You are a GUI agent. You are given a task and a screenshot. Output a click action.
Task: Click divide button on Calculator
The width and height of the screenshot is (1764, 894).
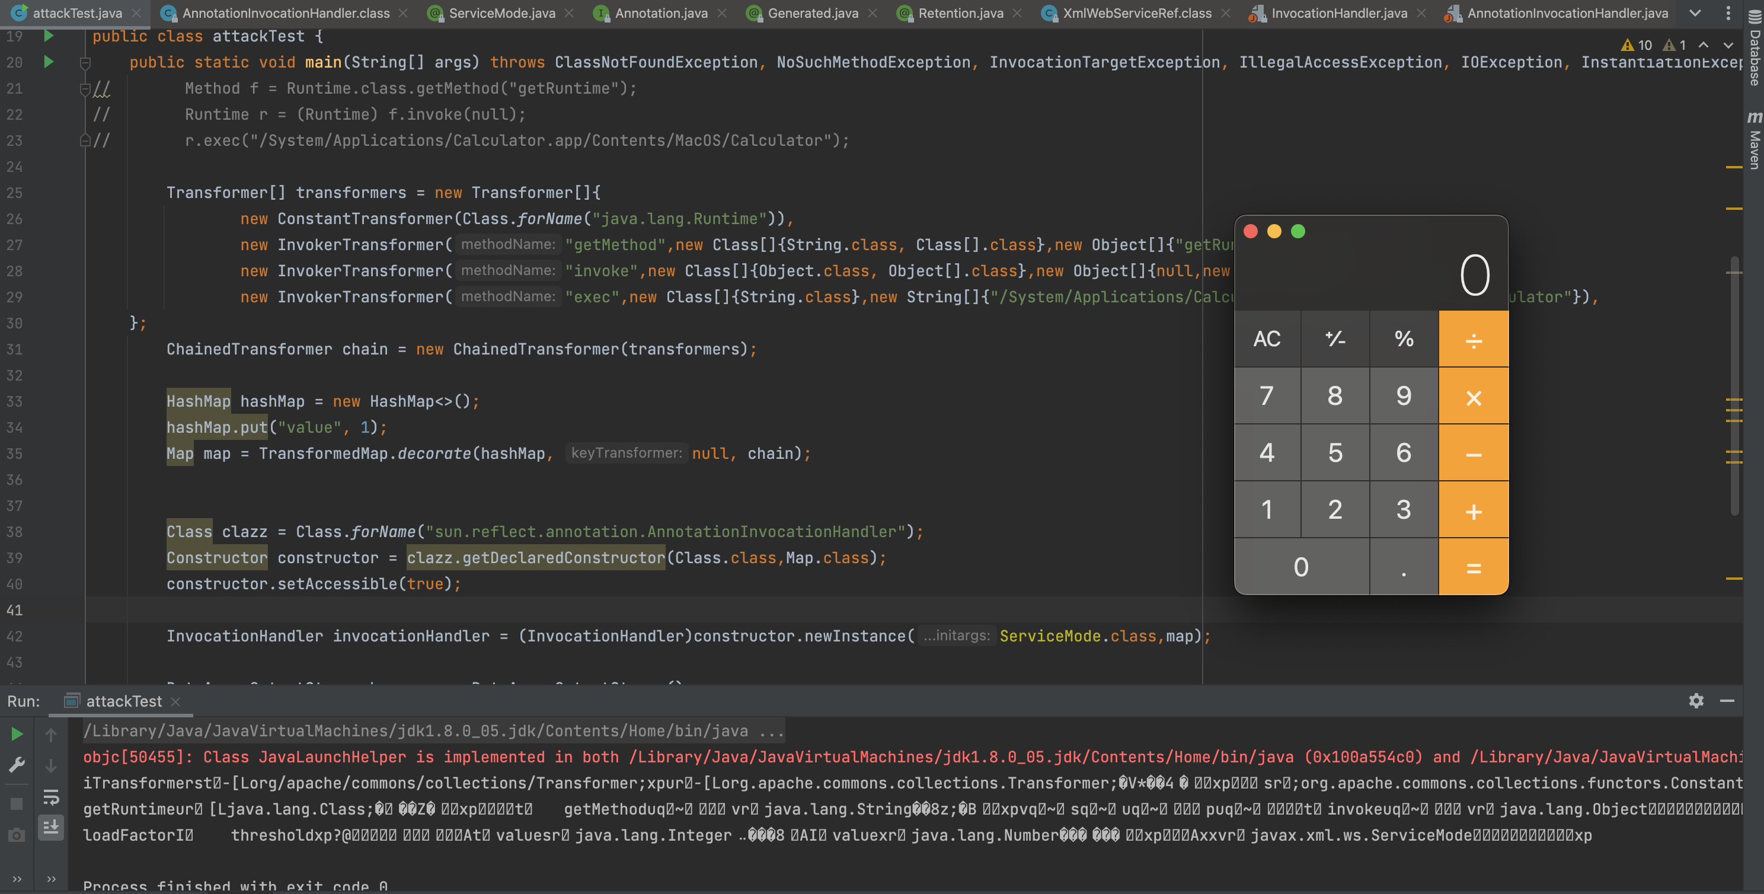[1474, 339]
